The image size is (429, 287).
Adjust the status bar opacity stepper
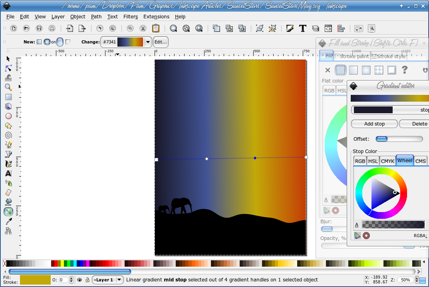(71, 280)
